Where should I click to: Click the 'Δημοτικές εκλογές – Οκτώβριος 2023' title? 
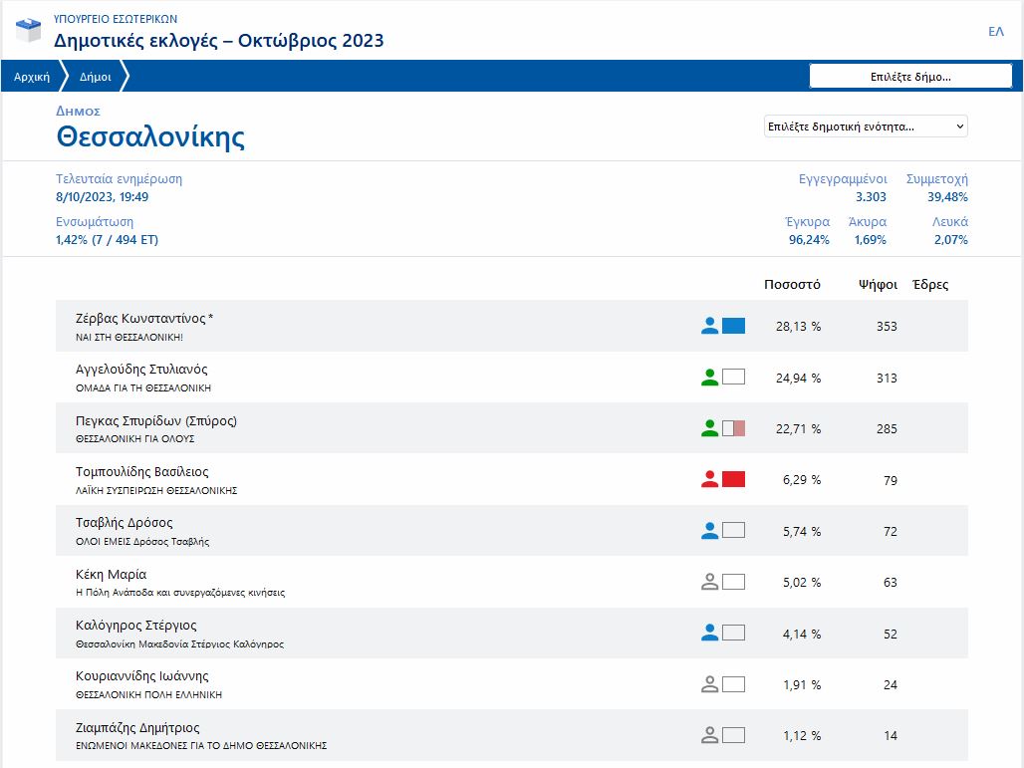pos(218,41)
